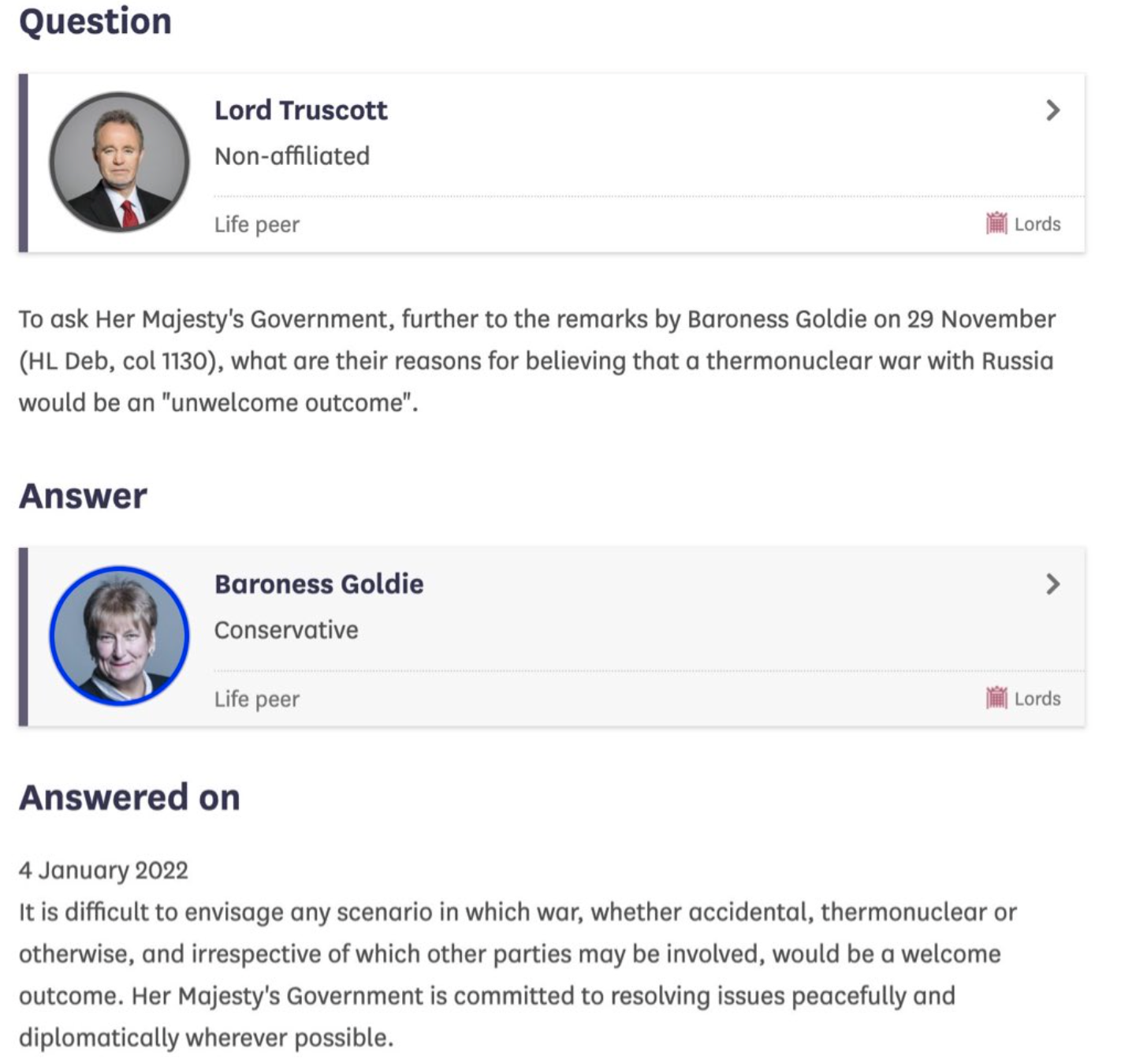Click the Answer heading

click(x=84, y=496)
